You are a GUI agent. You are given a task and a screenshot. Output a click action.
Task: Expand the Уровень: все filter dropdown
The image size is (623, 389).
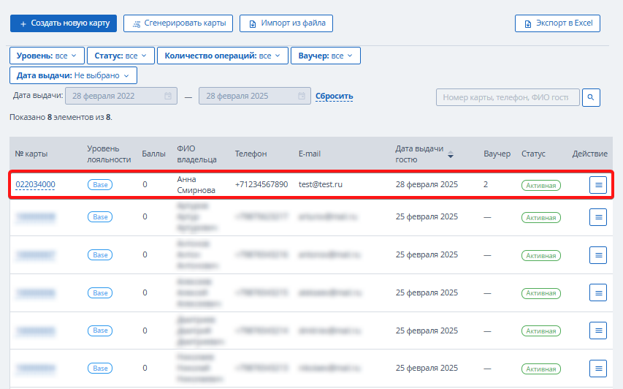(x=47, y=56)
